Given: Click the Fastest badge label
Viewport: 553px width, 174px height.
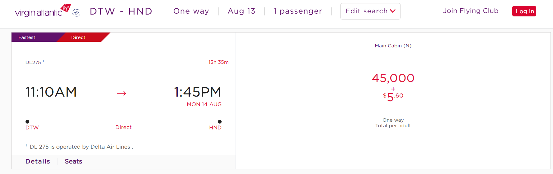Looking at the screenshot, I should point(27,37).
